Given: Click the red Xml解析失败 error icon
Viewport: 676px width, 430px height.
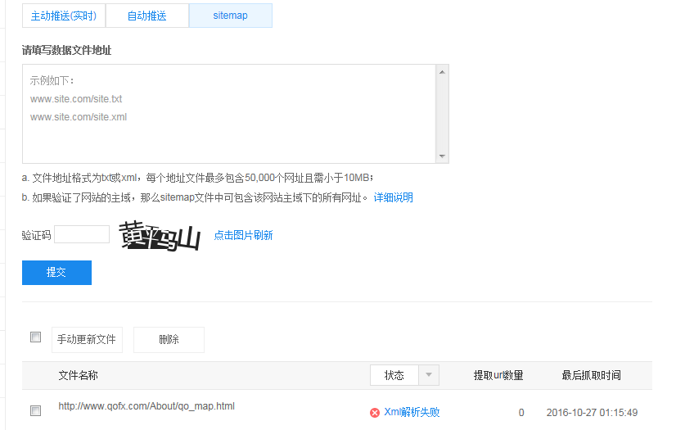Looking at the screenshot, I should (x=375, y=413).
